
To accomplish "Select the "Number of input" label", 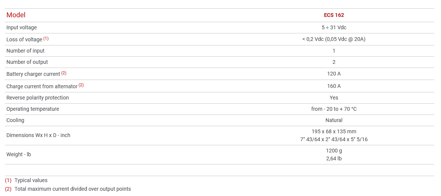I will click(x=25, y=51).
